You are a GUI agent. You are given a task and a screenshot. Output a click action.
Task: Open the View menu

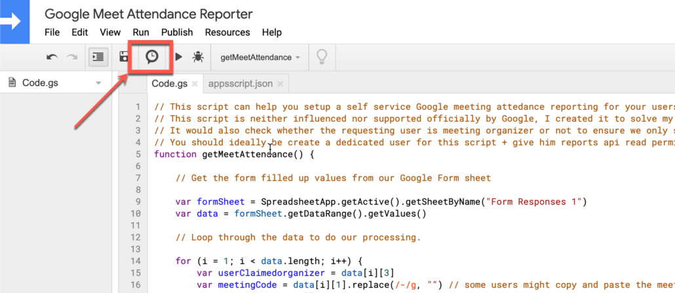click(110, 32)
